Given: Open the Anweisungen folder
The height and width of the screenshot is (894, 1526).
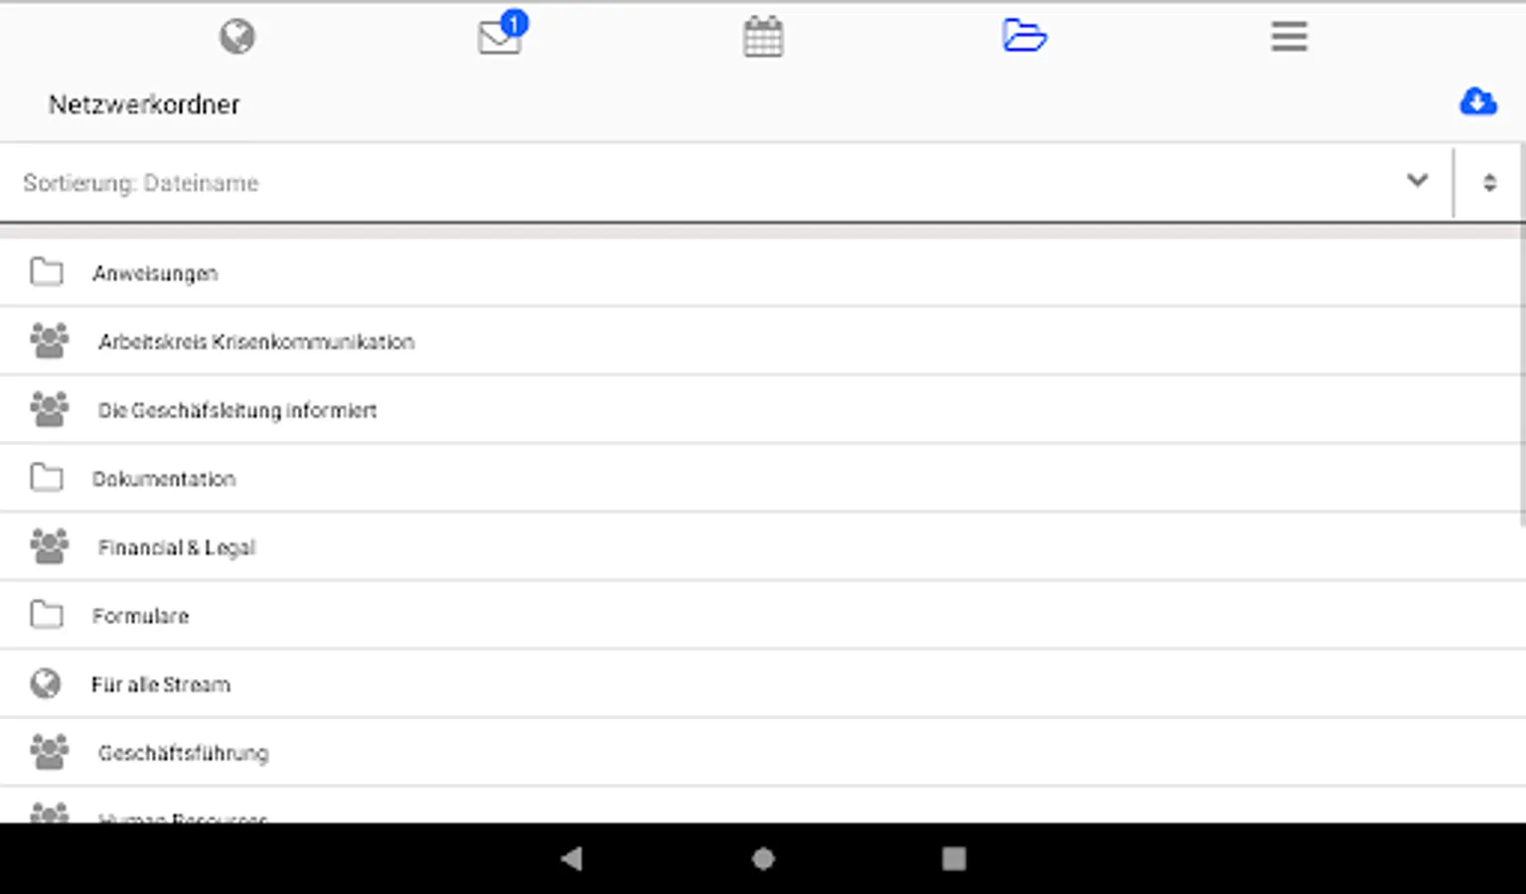Looking at the screenshot, I should (760, 272).
